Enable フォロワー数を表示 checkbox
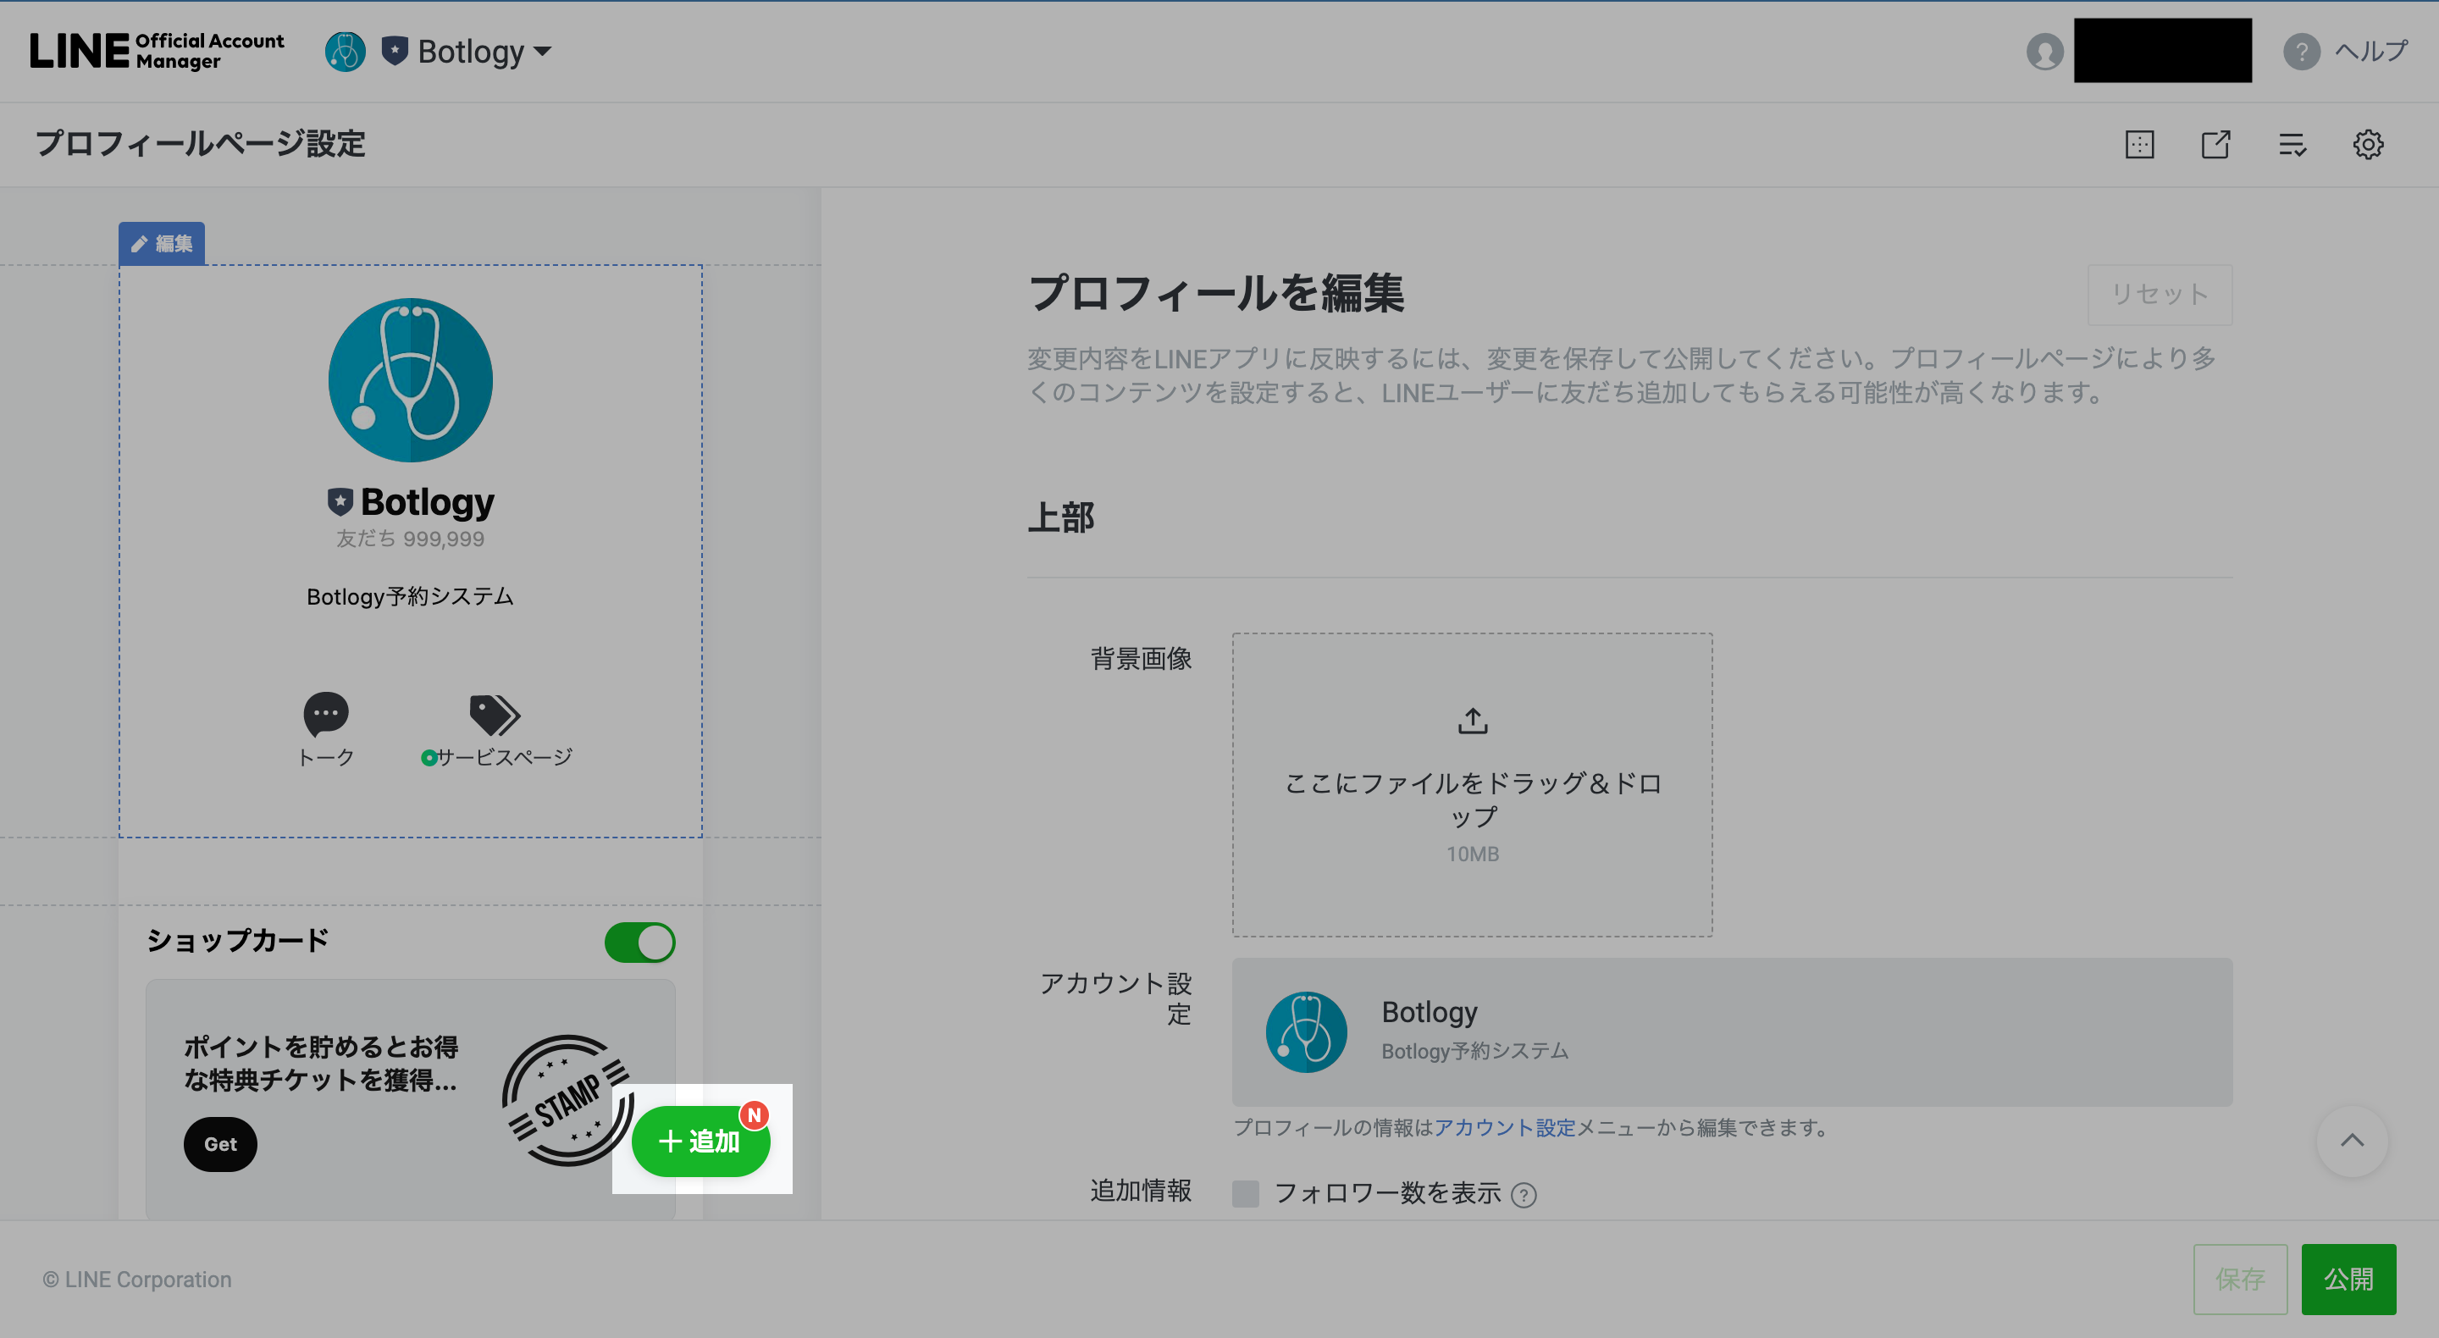The image size is (2439, 1338). 1245,1193
